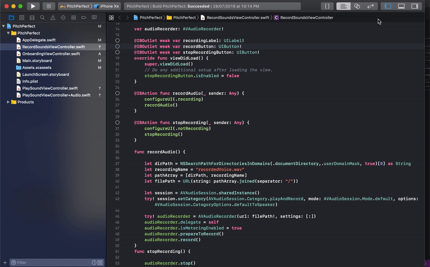Go forward in editor history
The image size is (430, 267).
[x=127, y=17]
